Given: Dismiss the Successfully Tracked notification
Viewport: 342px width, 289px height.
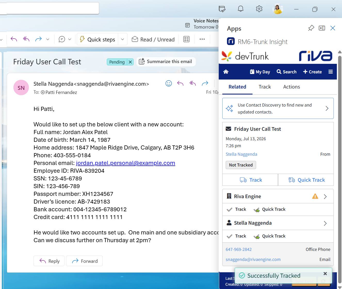Looking at the screenshot, I should point(325,274).
